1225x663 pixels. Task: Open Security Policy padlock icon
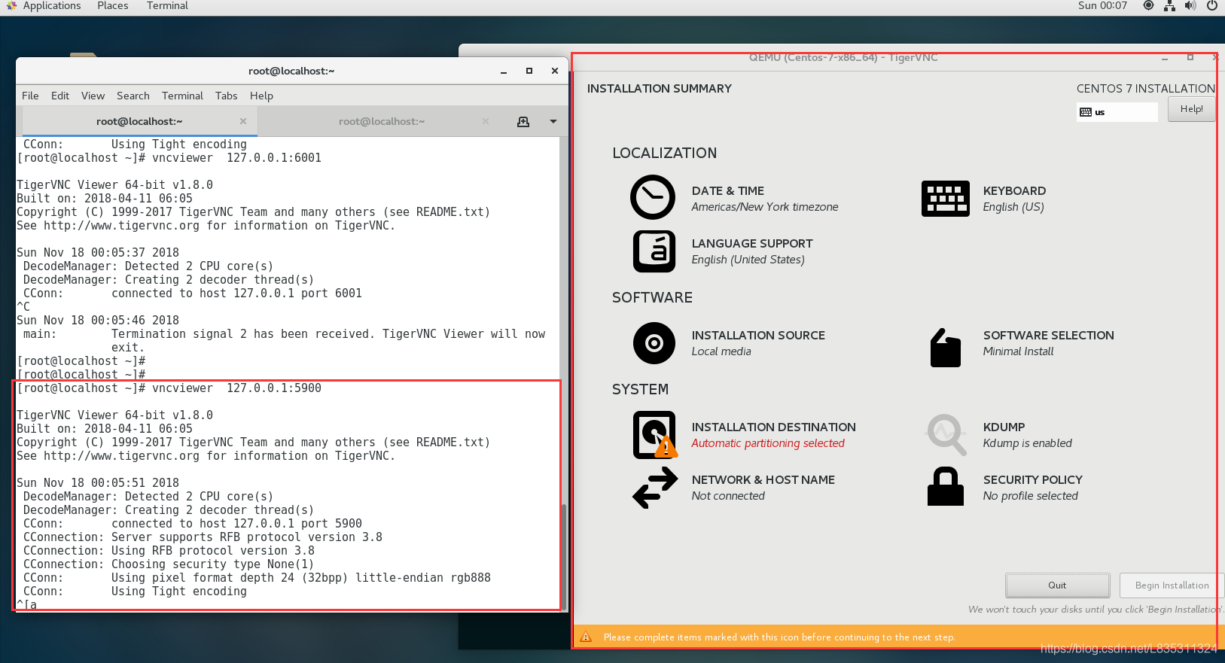pos(946,486)
